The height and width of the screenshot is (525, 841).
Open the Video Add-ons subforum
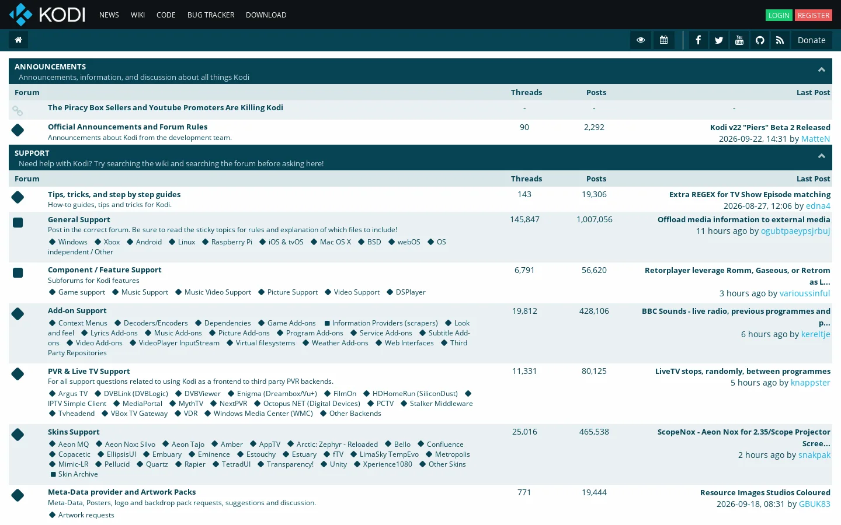pyautogui.click(x=99, y=343)
